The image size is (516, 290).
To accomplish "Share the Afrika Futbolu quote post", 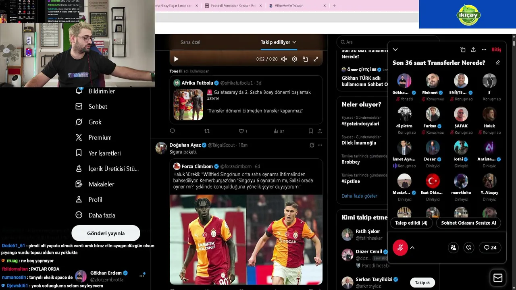I will [x=320, y=131].
